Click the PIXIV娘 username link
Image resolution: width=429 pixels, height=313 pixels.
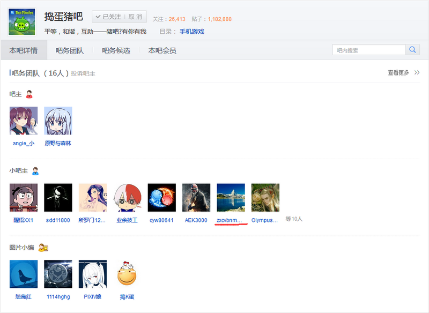point(93,296)
